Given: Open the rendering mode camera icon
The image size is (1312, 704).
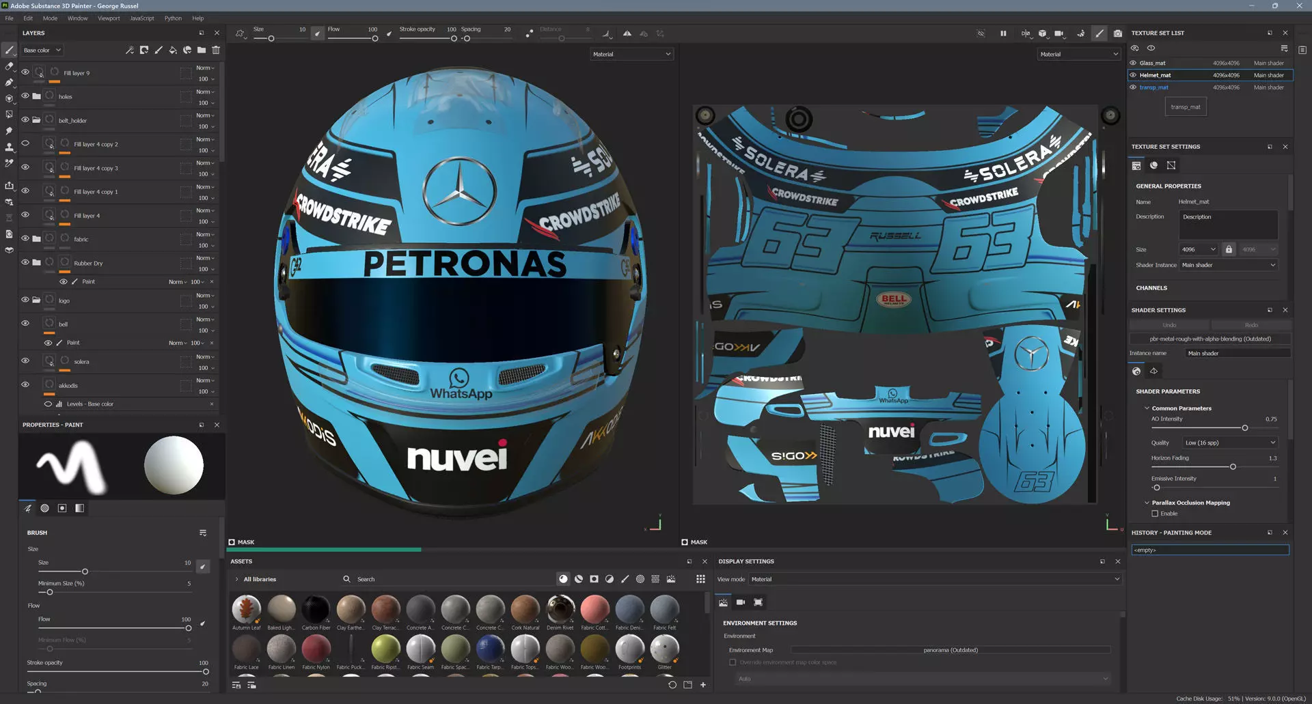Looking at the screenshot, I should click(x=1117, y=33).
